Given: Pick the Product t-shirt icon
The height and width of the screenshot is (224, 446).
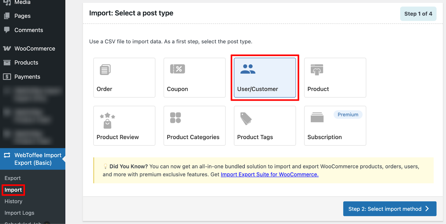Looking at the screenshot, I should click(317, 70).
